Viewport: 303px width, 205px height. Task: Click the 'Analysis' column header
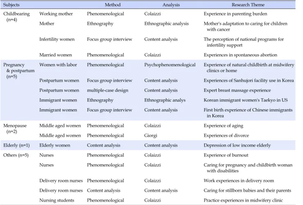coord(171,5)
